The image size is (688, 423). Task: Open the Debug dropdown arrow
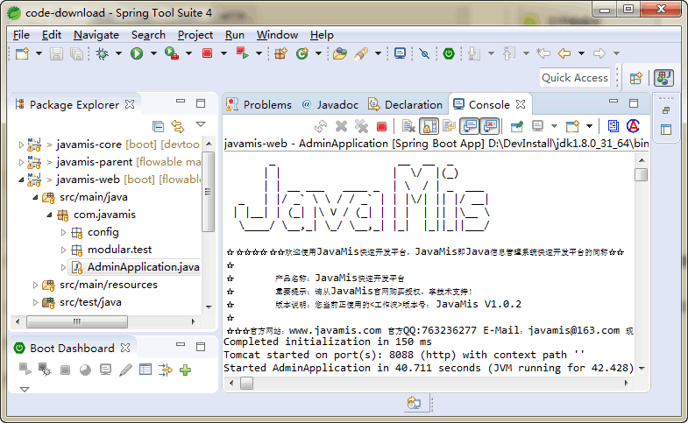[118, 53]
